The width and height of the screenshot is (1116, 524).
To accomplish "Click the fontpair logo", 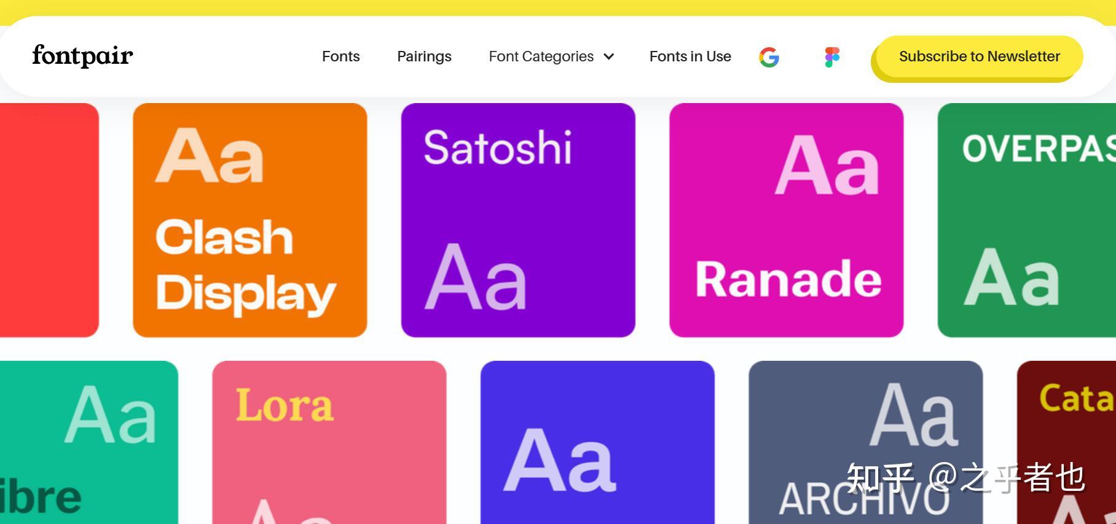I will coord(82,56).
